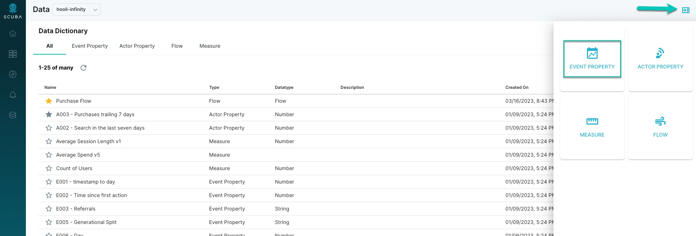Favorite the Count of Users row
Viewport: 696px width, 236px height.
49,168
